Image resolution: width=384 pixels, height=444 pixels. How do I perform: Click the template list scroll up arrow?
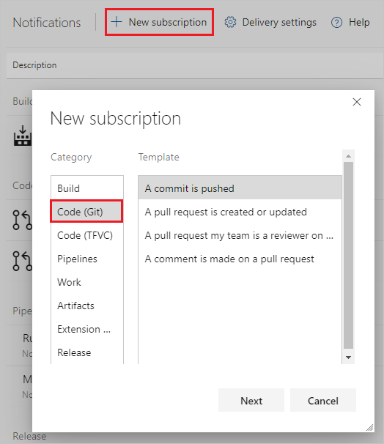348,156
